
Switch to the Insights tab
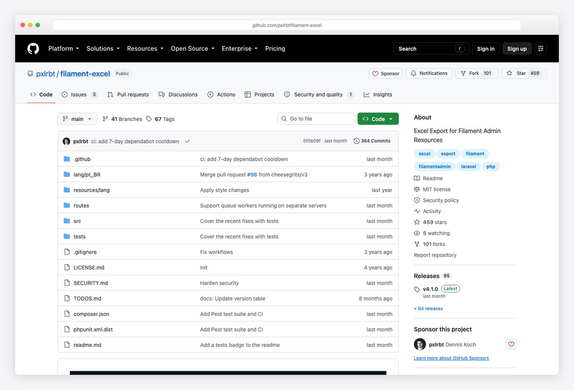click(x=378, y=94)
